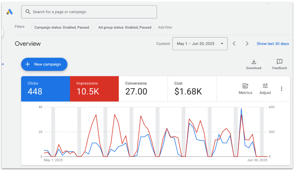Click the search for a page or campaign field
This screenshot has width=295, height=171.
92,12
